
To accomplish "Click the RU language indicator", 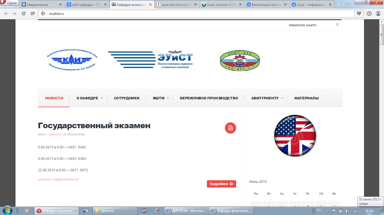I will pyautogui.click(x=319, y=210).
